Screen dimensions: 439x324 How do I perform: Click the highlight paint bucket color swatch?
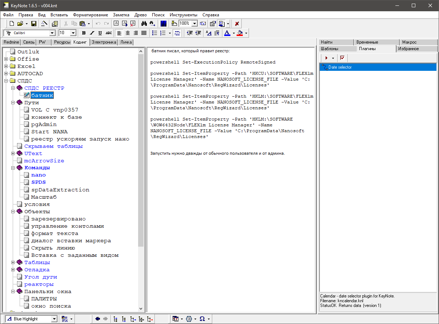click(240, 33)
